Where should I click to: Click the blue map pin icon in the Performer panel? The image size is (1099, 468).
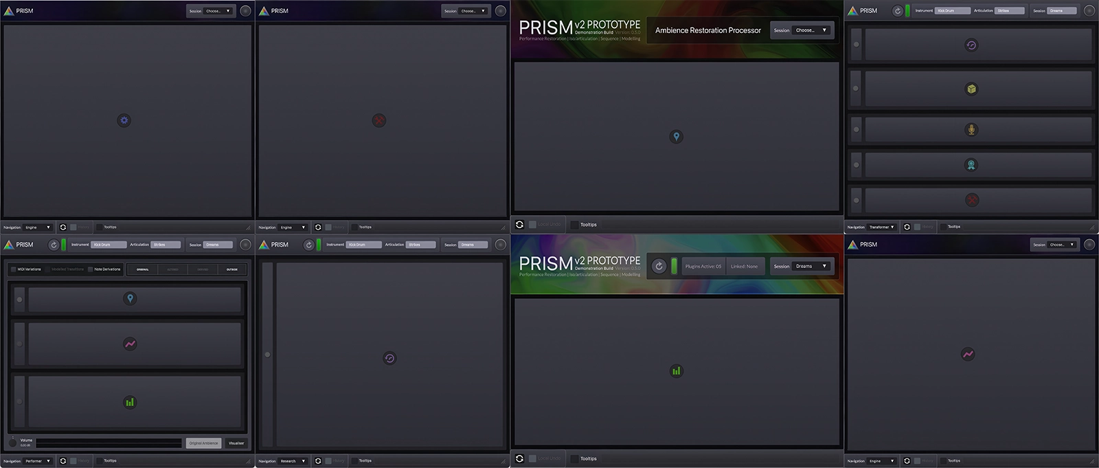(130, 298)
